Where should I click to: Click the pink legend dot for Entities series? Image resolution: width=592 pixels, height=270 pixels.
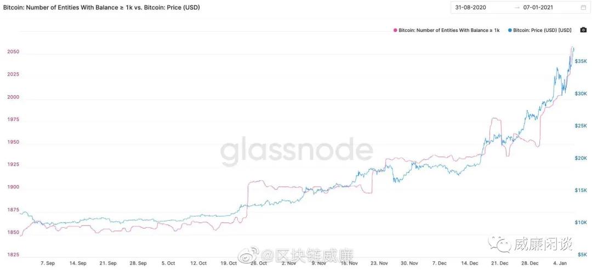[395, 30]
